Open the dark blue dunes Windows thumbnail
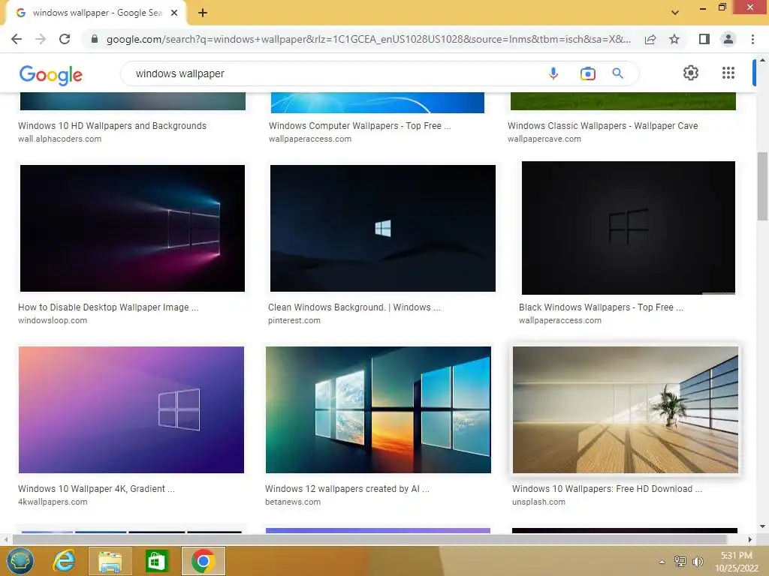The width and height of the screenshot is (769, 576). coord(382,228)
